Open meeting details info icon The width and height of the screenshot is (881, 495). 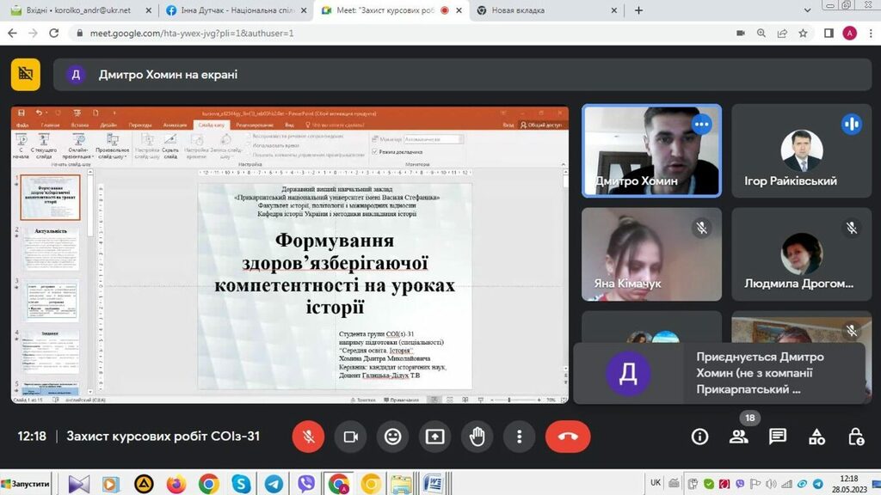(699, 437)
